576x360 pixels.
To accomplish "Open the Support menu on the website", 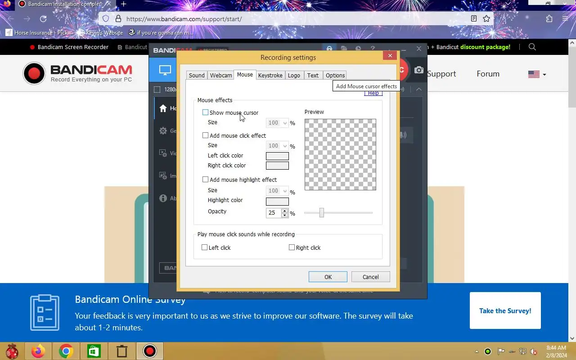I will (441, 74).
